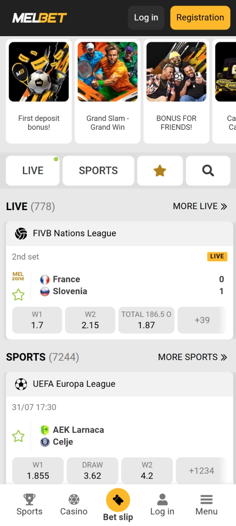This screenshot has height=526, width=236.
Task: Click the Log in button in header
Action: (x=146, y=18)
